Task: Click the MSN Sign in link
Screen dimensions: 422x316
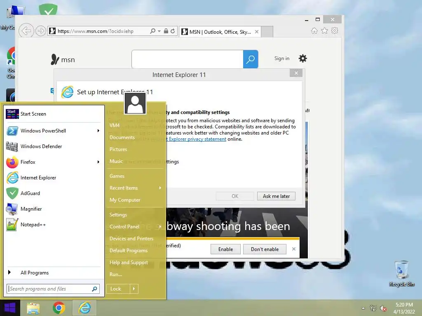Action: [x=282, y=58]
